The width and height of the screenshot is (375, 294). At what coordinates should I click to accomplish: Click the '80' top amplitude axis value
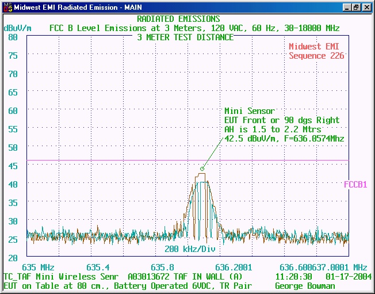pyautogui.click(x=13, y=37)
